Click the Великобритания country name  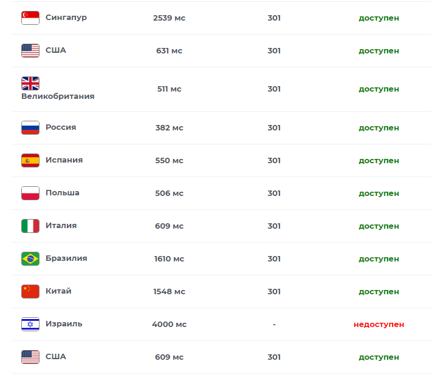58,96
